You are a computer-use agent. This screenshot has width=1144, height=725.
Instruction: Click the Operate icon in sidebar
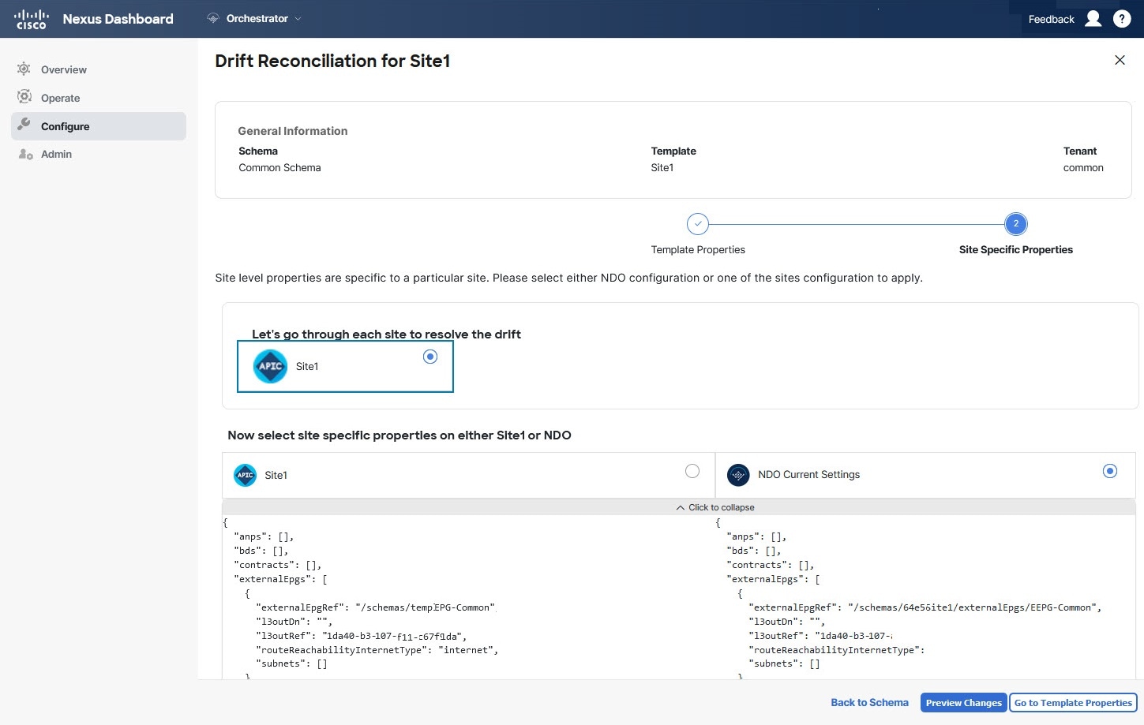(x=24, y=97)
